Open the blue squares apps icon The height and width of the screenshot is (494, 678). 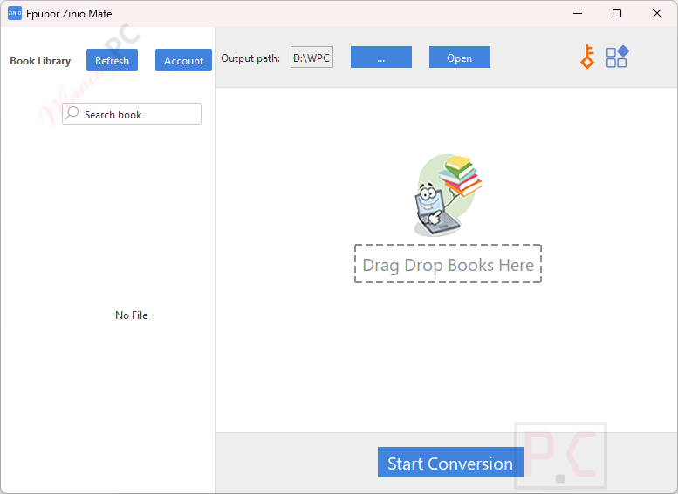click(x=617, y=57)
